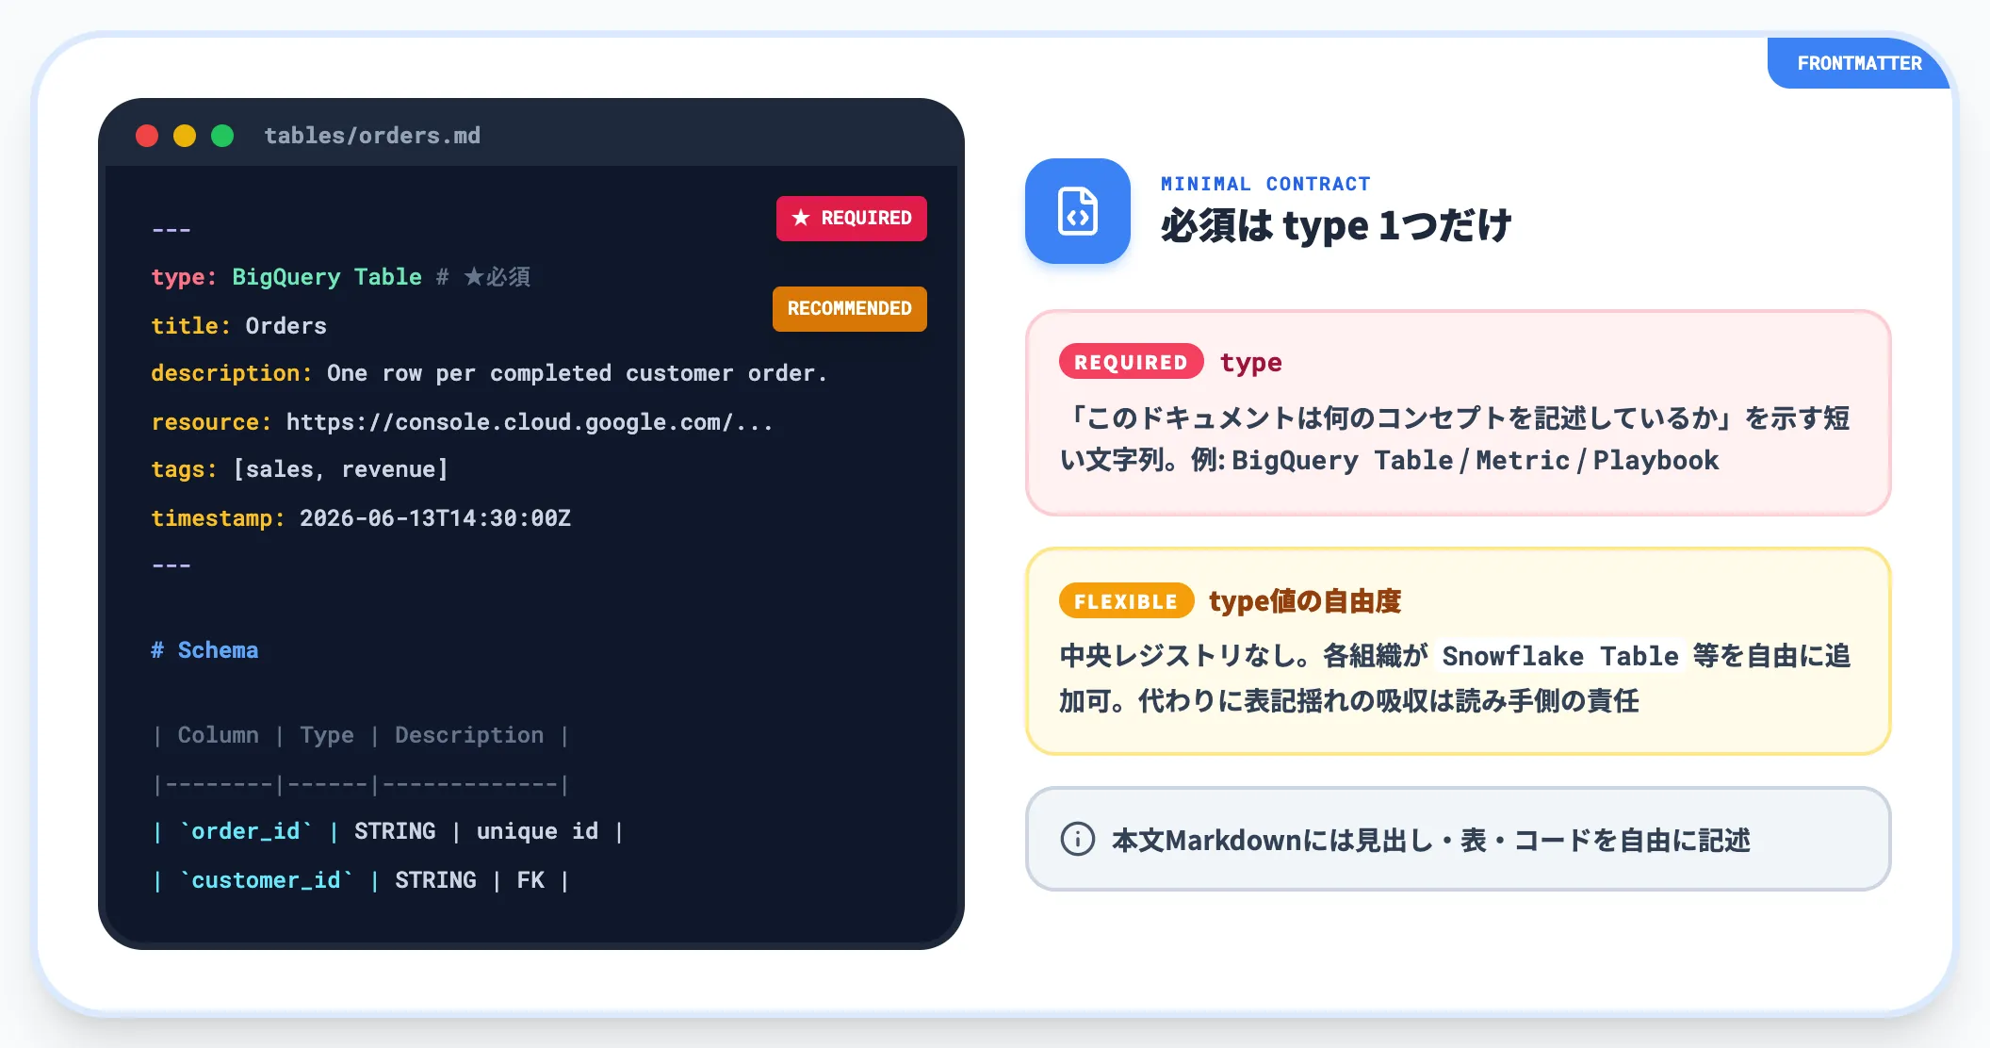Click the red REQUIRED pill beside type

[1131, 362]
